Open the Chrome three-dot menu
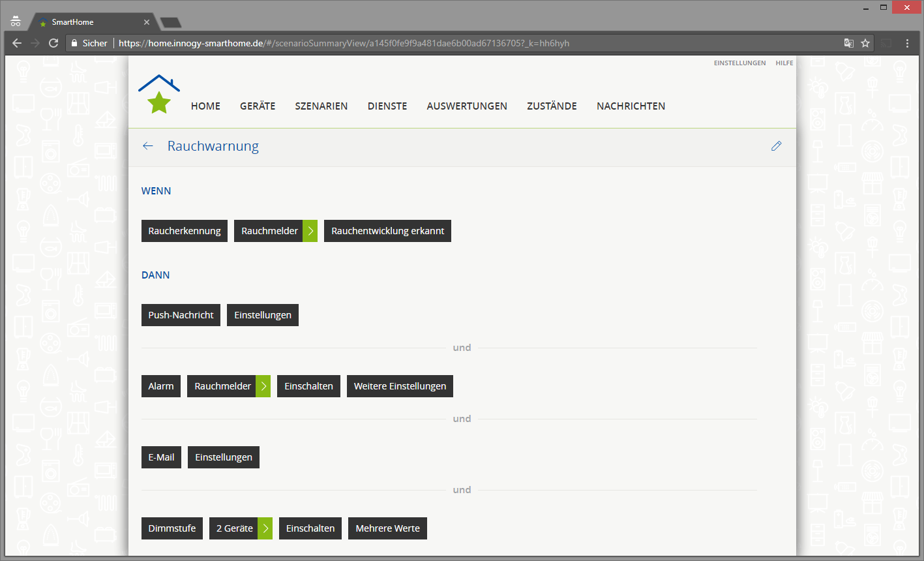Image resolution: width=924 pixels, height=561 pixels. (907, 43)
